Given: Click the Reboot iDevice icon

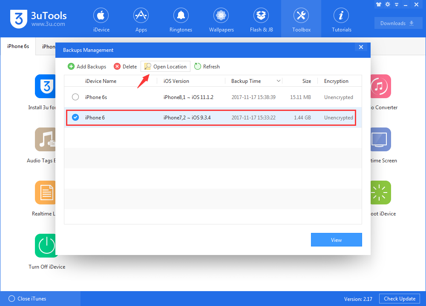Looking at the screenshot, I should [x=381, y=193].
